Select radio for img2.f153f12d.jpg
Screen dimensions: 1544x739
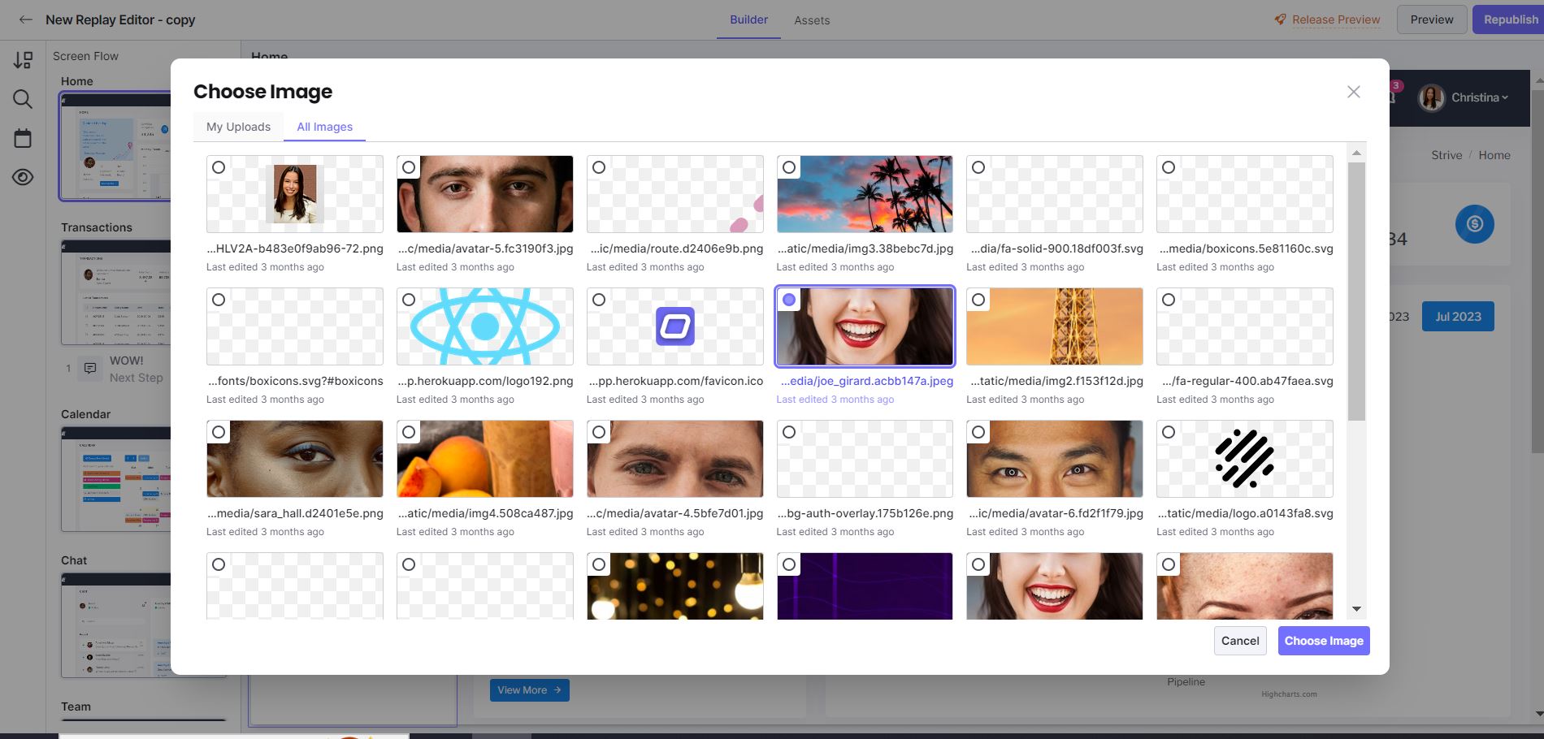978,300
